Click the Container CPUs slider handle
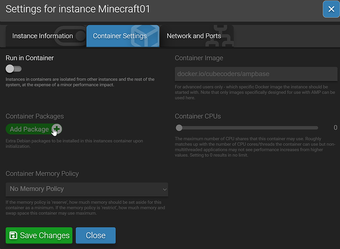 (179, 127)
